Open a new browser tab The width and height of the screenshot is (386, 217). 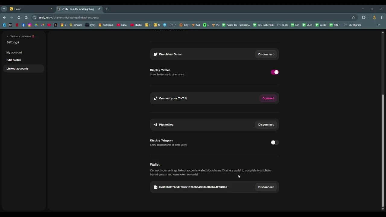tap(106, 9)
